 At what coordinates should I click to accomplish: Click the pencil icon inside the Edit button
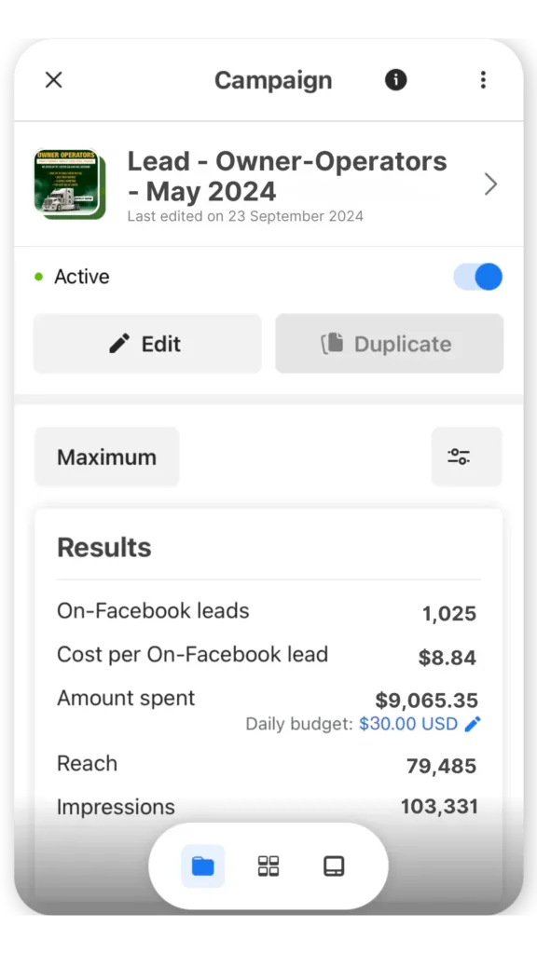[119, 344]
